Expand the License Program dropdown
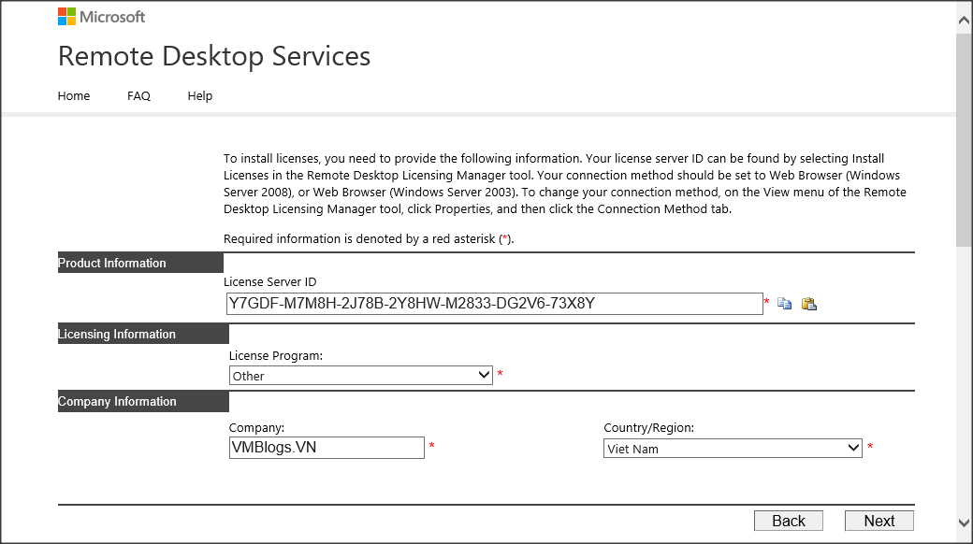Viewport: 973px width, 544px height. tap(360, 375)
